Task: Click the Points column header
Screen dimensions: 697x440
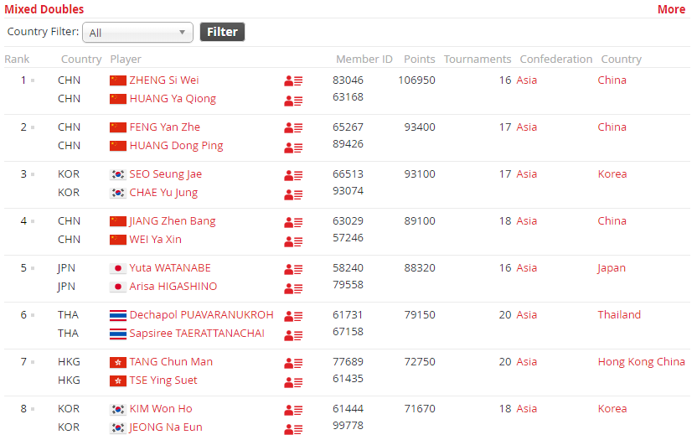Action: pyautogui.click(x=419, y=60)
